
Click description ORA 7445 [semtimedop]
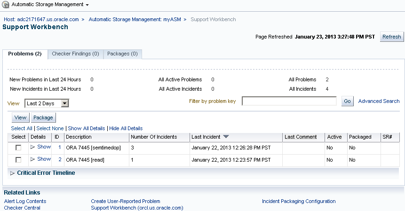click(93, 148)
